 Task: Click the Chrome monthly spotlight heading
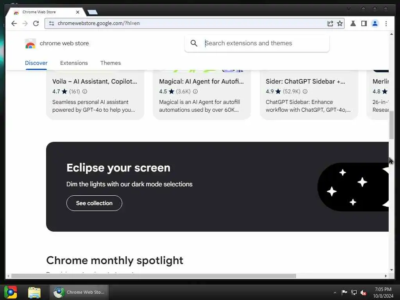(x=115, y=261)
